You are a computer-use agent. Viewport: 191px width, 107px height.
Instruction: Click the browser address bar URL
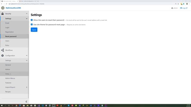point(27,4)
